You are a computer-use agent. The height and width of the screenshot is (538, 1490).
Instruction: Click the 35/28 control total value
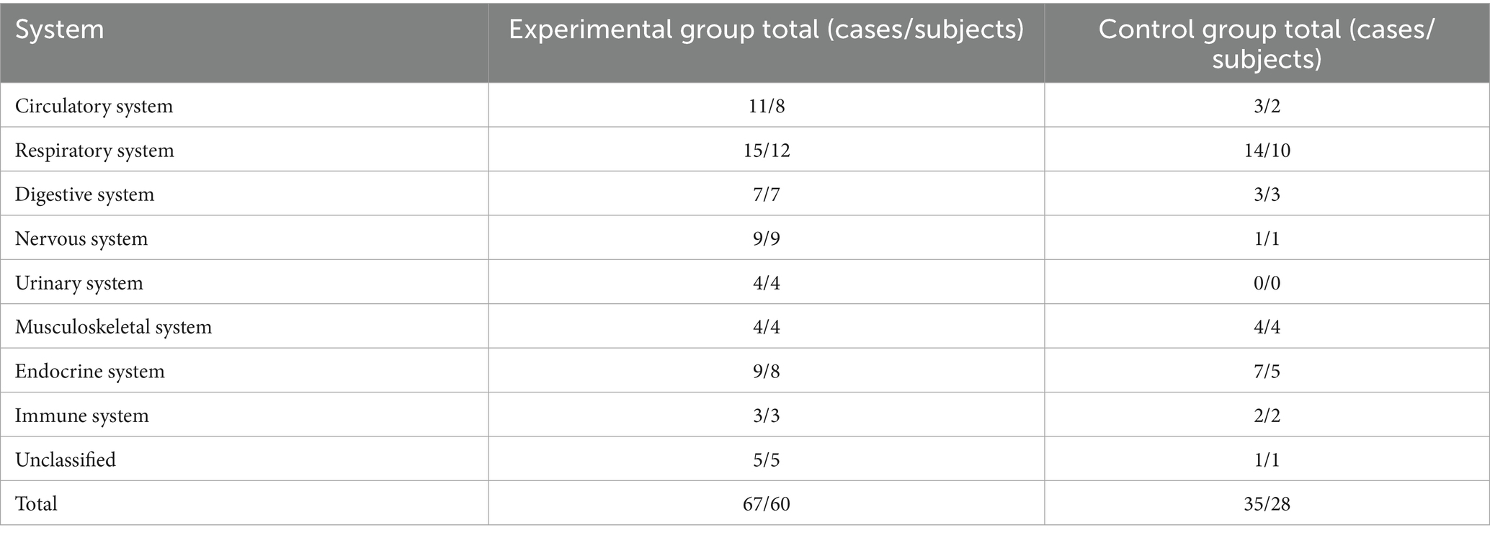tap(1266, 504)
